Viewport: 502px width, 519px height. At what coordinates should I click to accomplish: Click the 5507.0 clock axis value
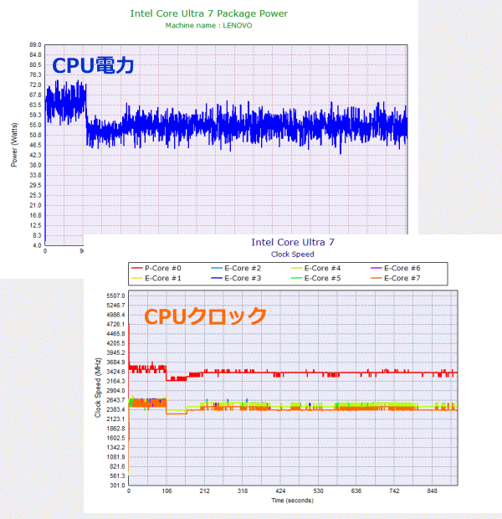coord(115,295)
